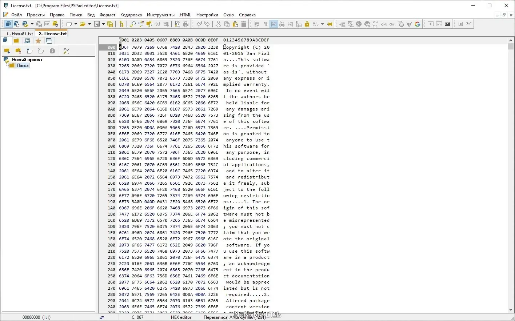Image resolution: width=515 pixels, height=321 pixels.
Task: Click the Undo arrow icon
Action: pyautogui.click(x=199, y=24)
